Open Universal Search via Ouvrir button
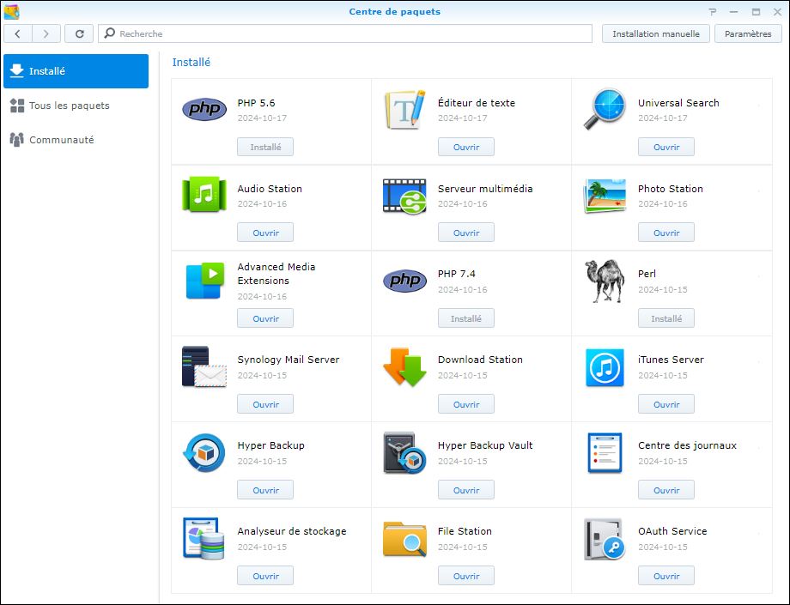 tap(666, 147)
